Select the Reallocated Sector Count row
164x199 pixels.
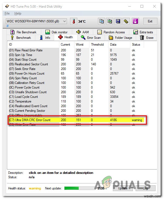click(x=76, y=64)
